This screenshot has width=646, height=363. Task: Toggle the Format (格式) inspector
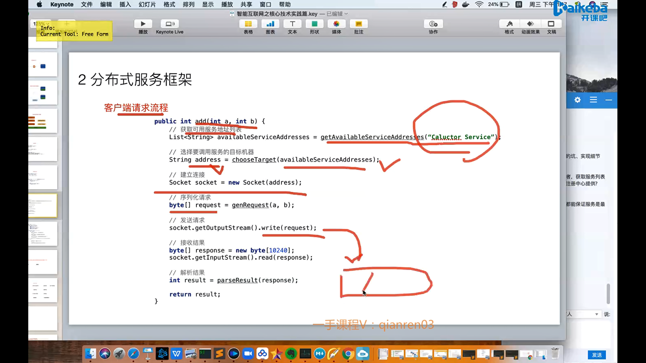(509, 24)
